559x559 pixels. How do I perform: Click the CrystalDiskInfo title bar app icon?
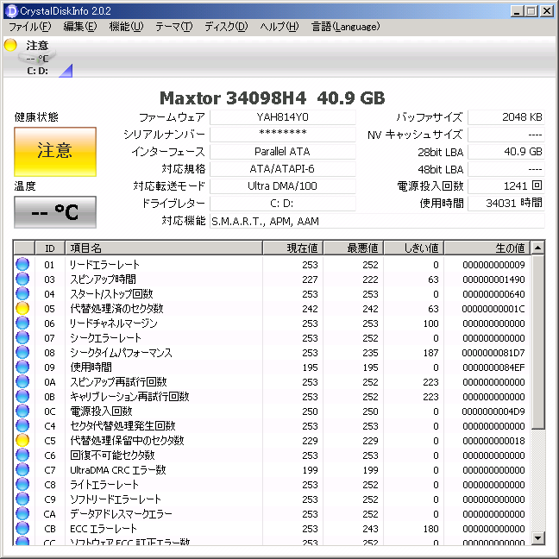click(11, 11)
